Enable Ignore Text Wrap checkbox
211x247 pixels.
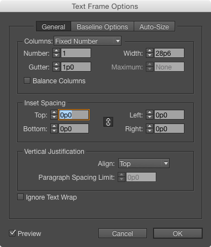click(20, 197)
